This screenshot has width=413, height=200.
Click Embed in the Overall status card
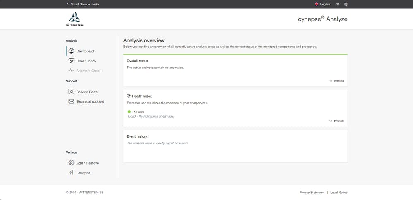(339, 81)
